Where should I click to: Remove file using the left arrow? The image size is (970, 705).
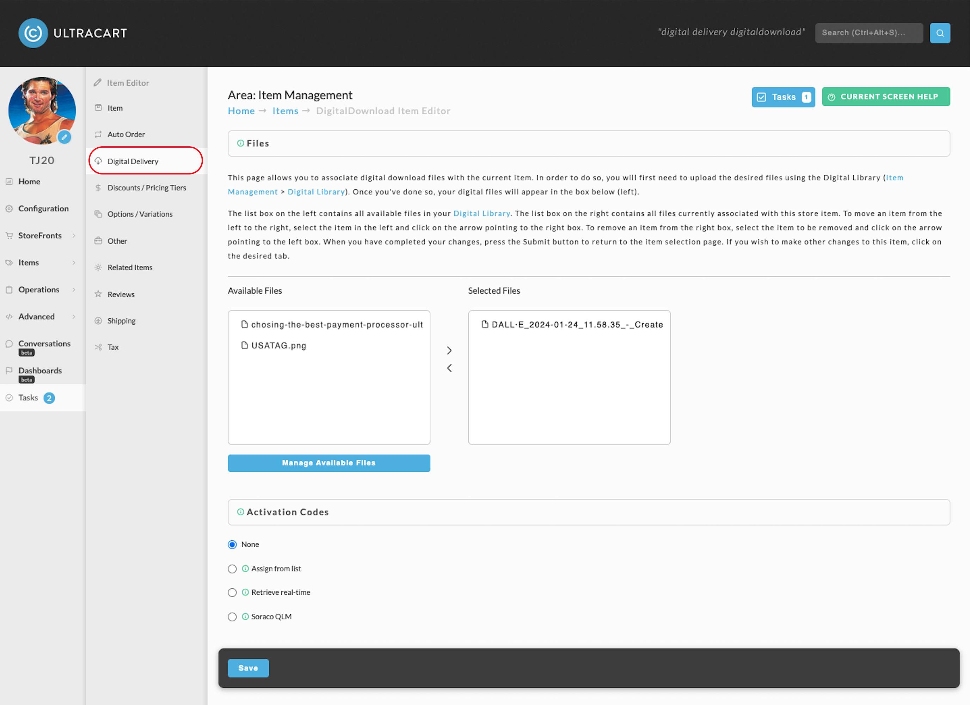pyautogui.click(x=449, y=368)
